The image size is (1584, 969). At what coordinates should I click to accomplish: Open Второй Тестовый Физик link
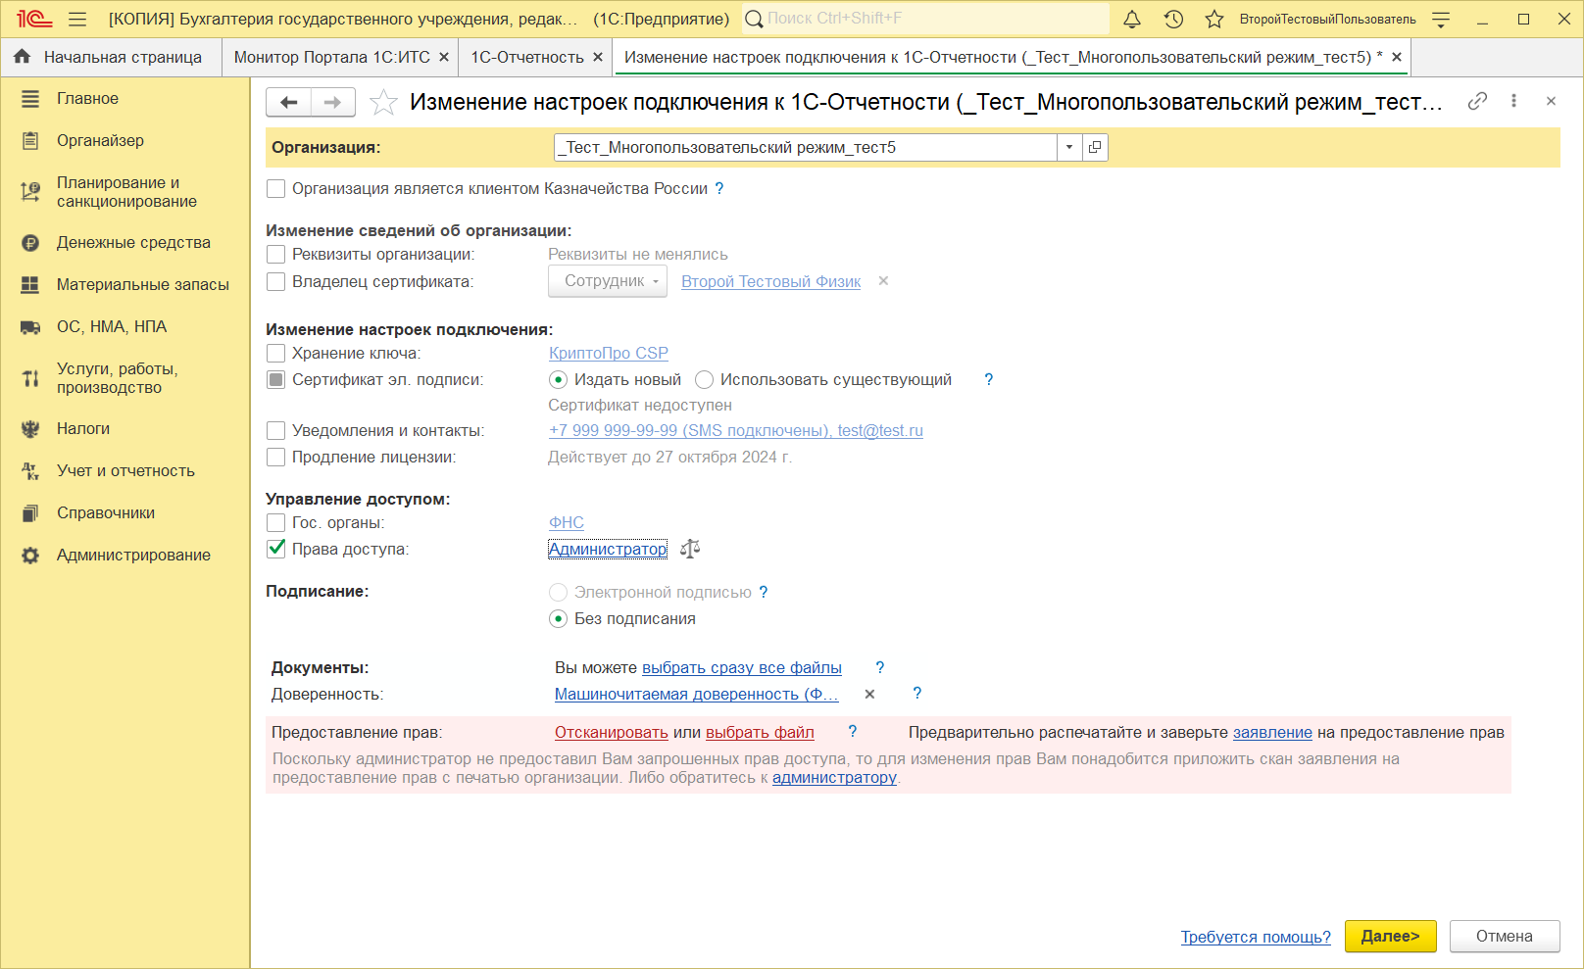click(x=771, y=282)
